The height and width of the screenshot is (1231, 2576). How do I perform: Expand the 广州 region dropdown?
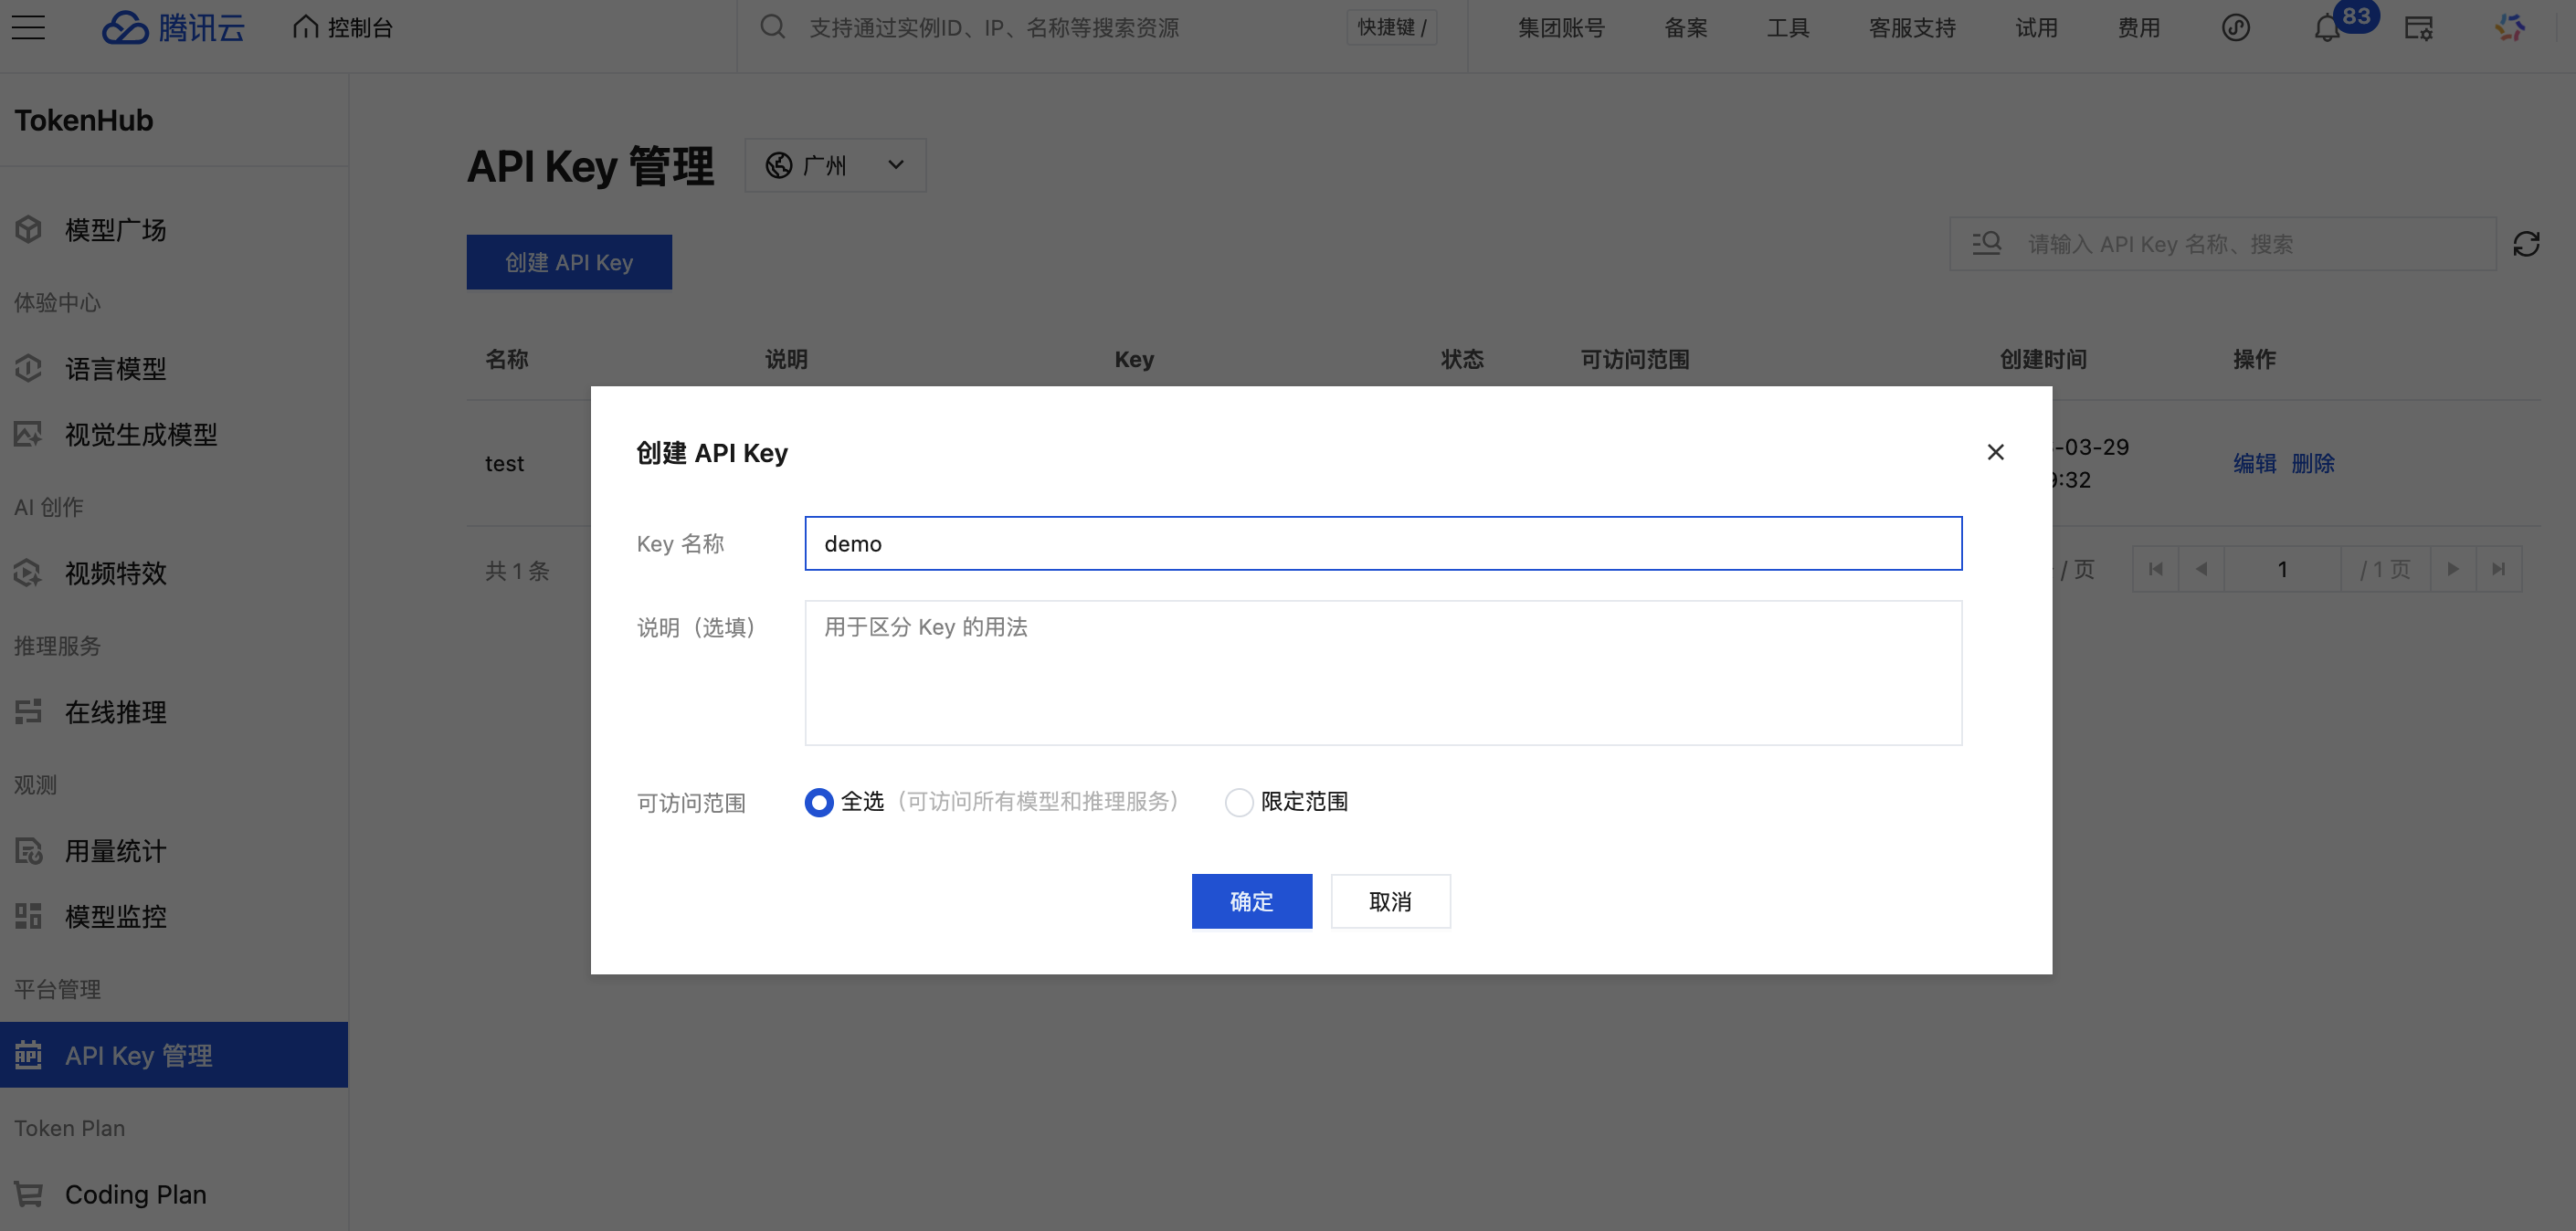[835, 165]
